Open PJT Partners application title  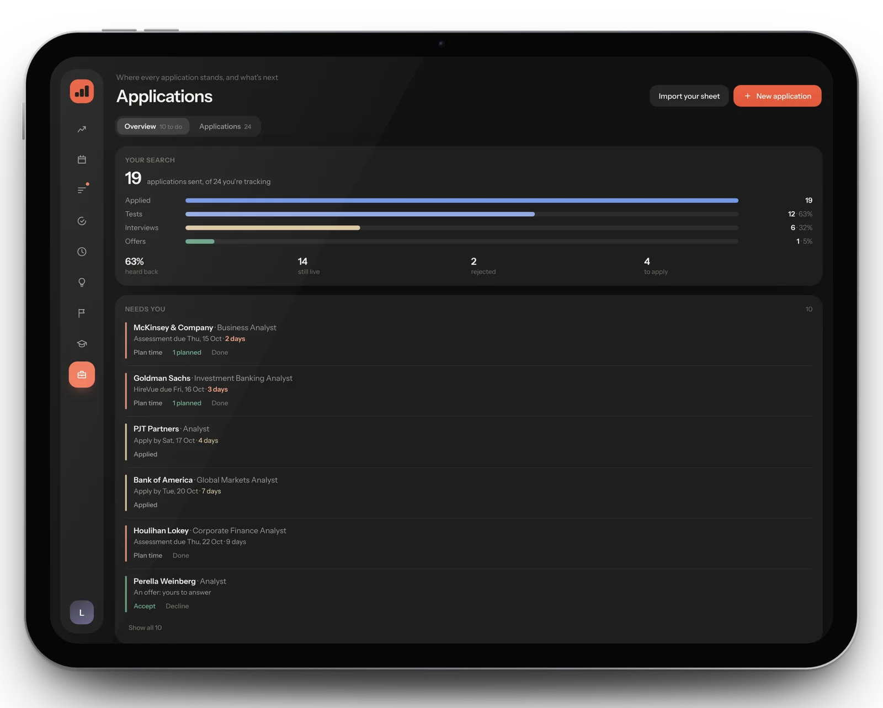click(x=156, y=429)
